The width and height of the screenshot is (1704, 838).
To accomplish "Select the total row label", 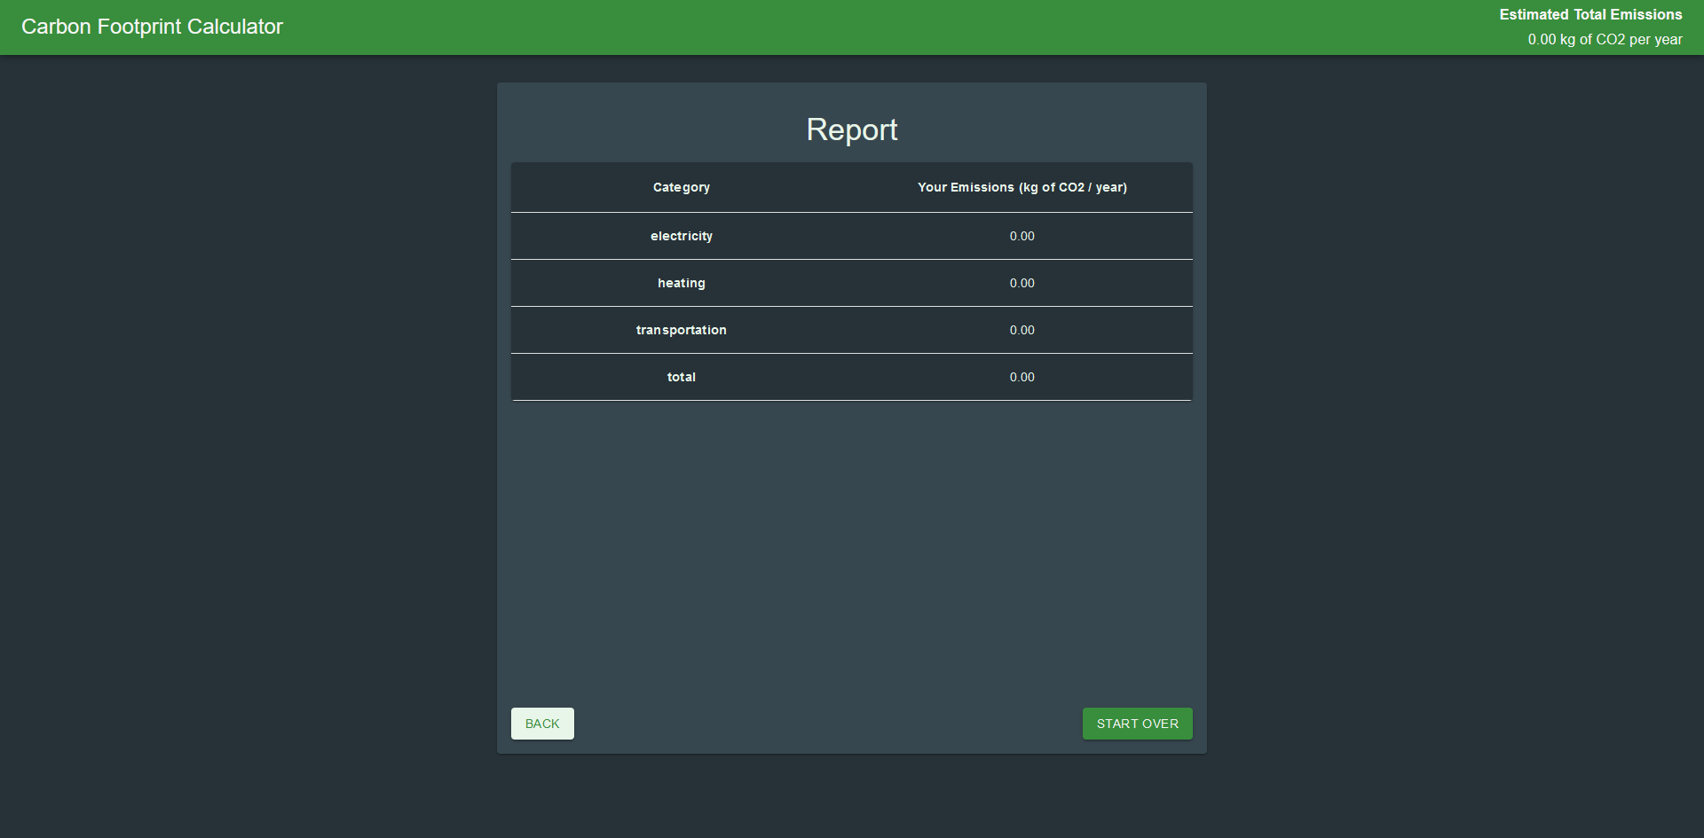I will tap(681, 377).
